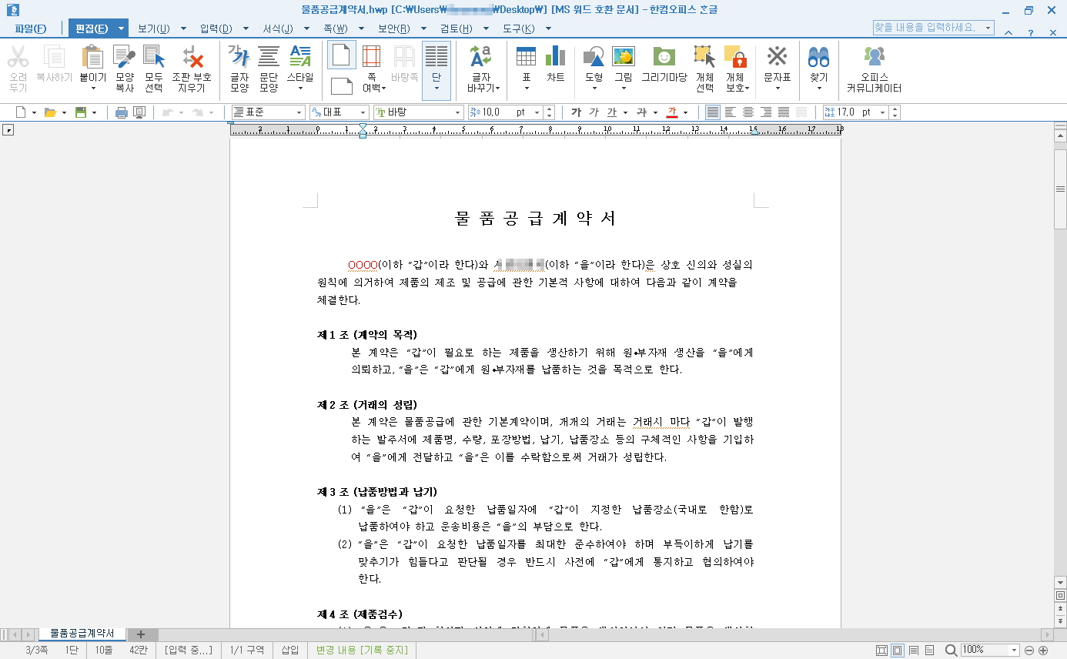Select left paragraph alignment
Image resolution: width=1067 pixels, height=659 pixels.
pos(731,112)
